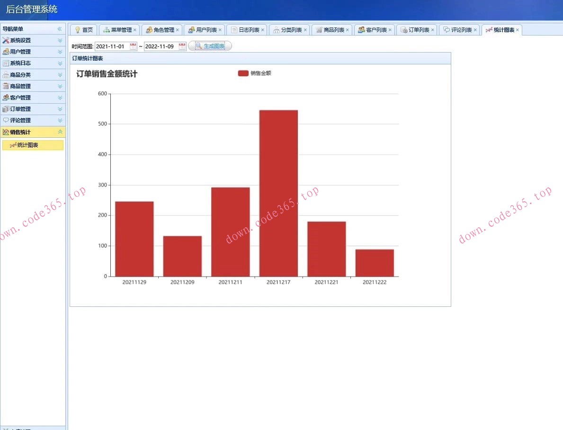Viewport: 563px width, 430px height.
Task: Click the 订单管理 icon in sidebar
Action: [x=6, y=109]
